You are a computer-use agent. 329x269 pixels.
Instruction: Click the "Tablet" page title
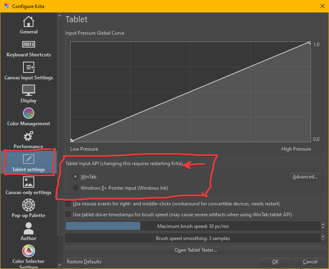[x=76, y=19]
